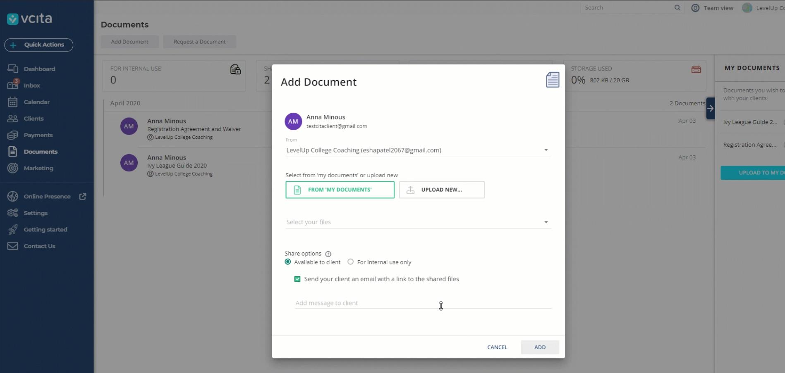Image resolution: width=785 pixels, height=373 pixels.
Task: Click CANCEL to dismiss the dialog
Action: coord(497,347)
